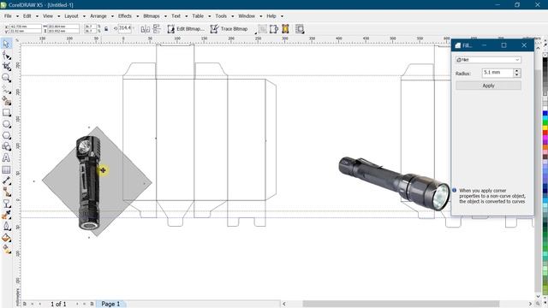Image resolution: width=548 pixels, height=308 pixels.
Task: Open the View menu
Action: point(48,16)
